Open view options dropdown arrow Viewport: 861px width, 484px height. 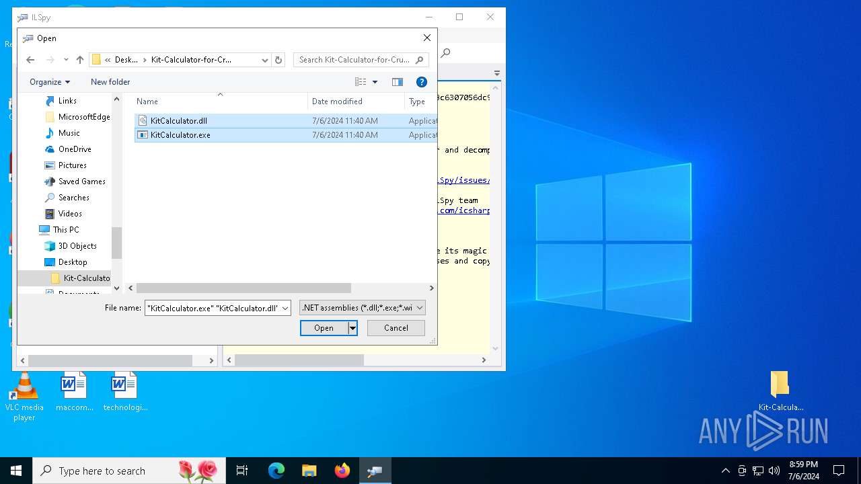point(375,82)
